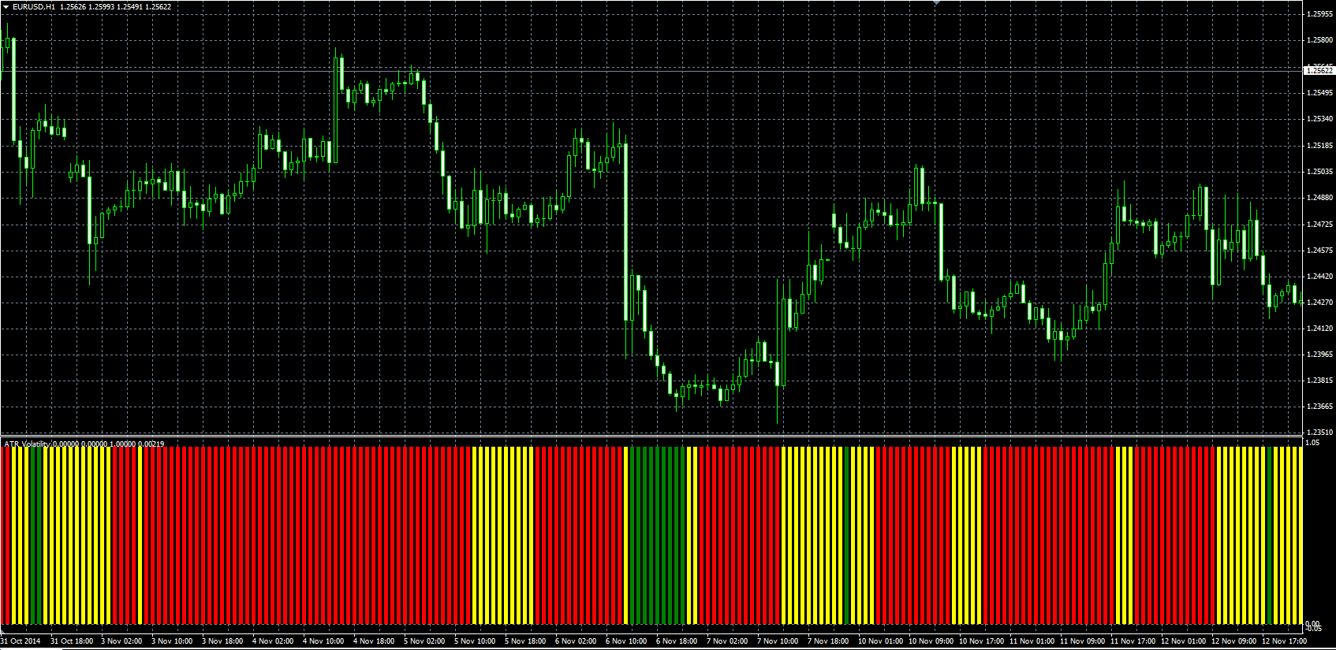Screen dimensions: 1336x650
Task: Click the 3 Nov 02:00 time label
Action: 122,641
